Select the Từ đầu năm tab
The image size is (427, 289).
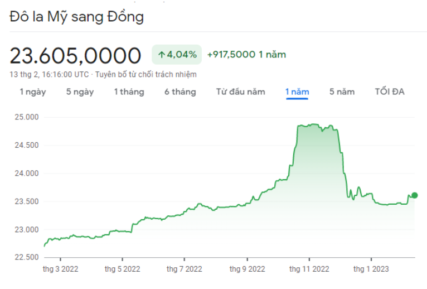(x=240, y=92)
